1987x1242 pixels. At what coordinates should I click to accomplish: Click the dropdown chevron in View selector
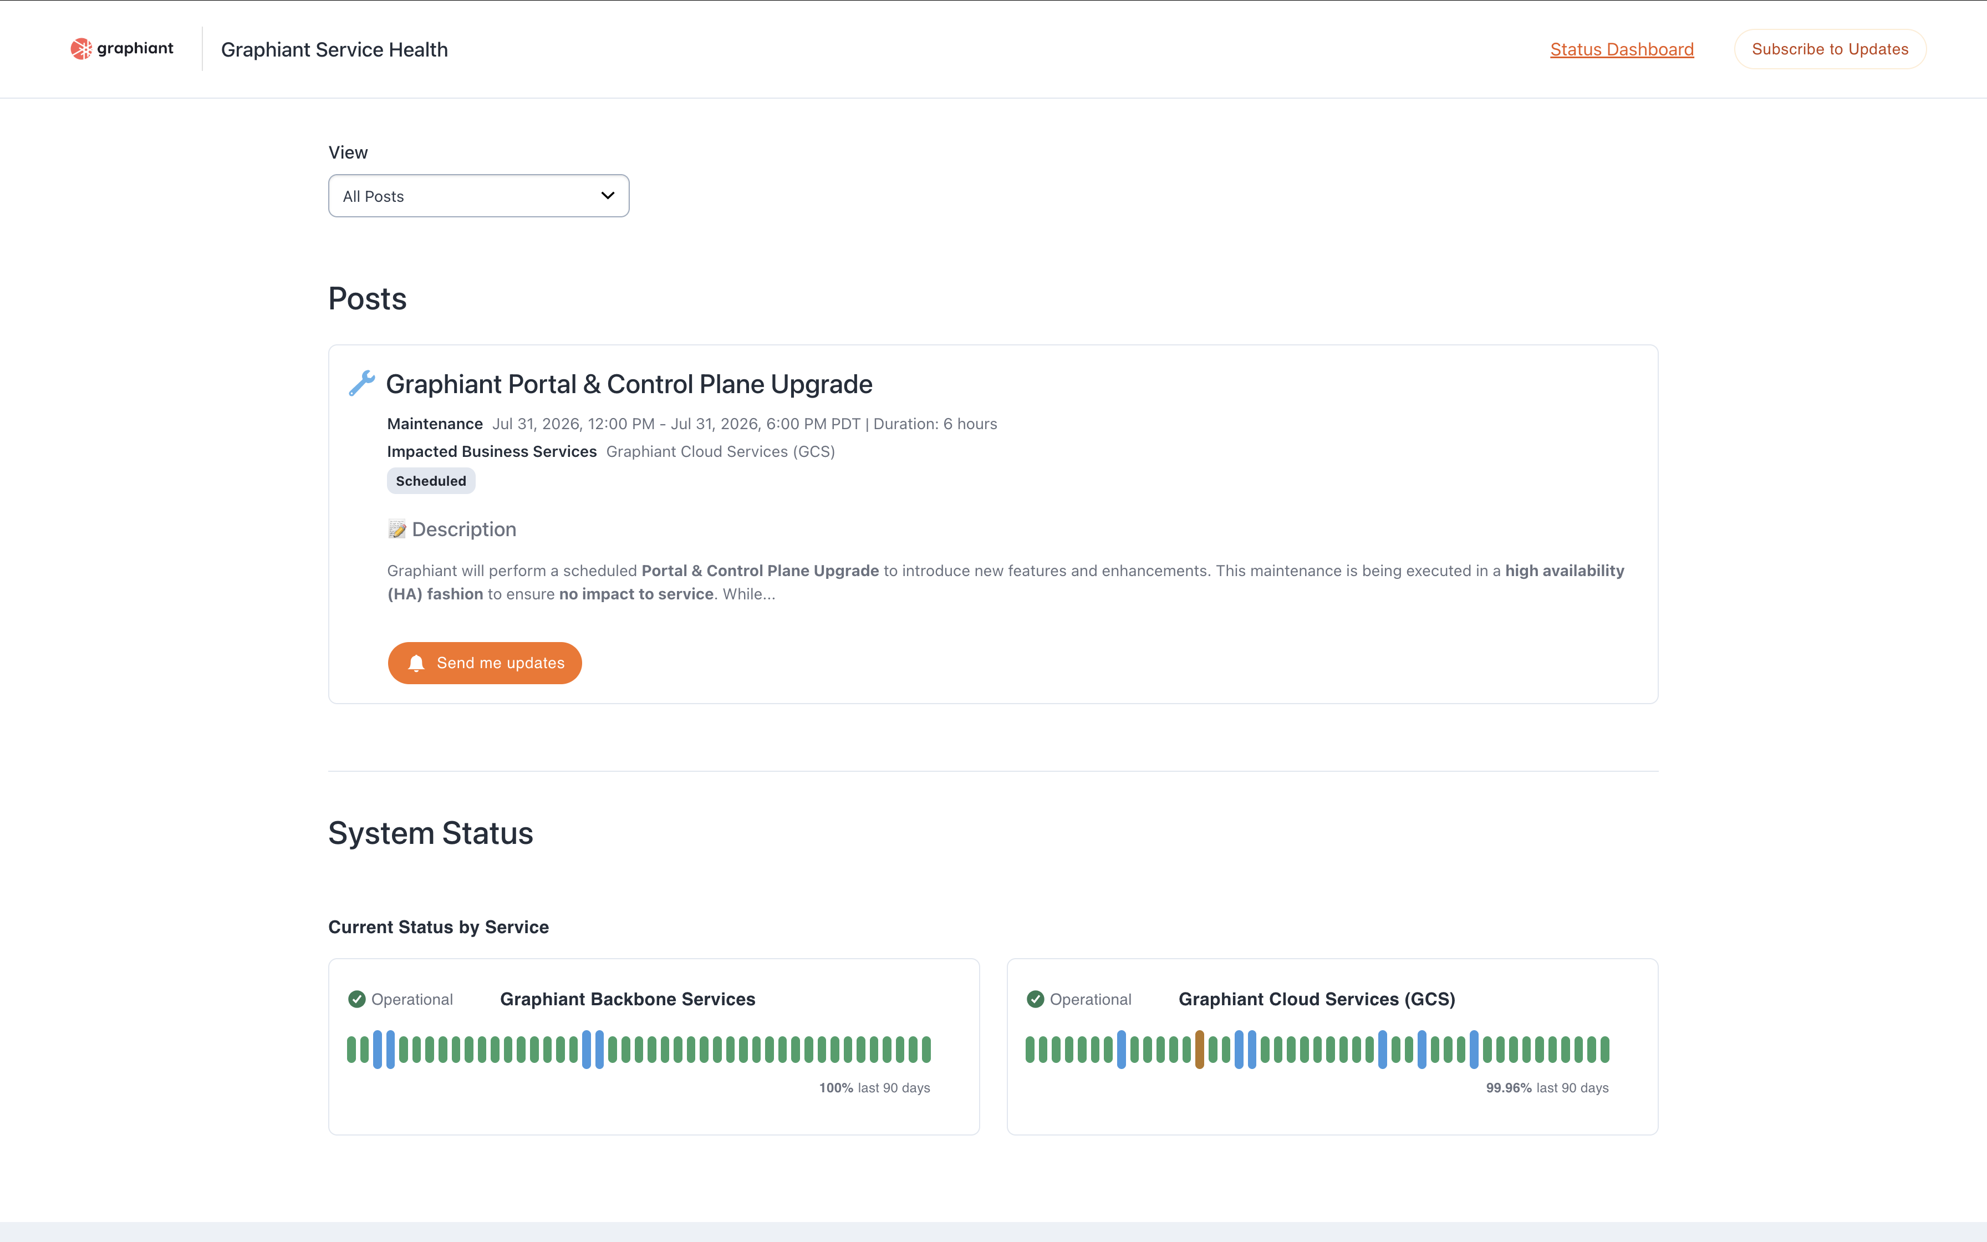(x=608, y=196)
